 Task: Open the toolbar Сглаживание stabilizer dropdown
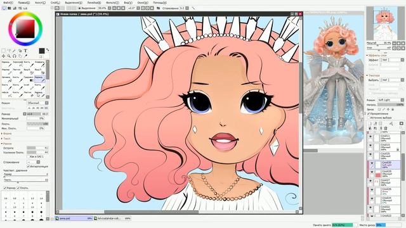click(x=184, y=8)
